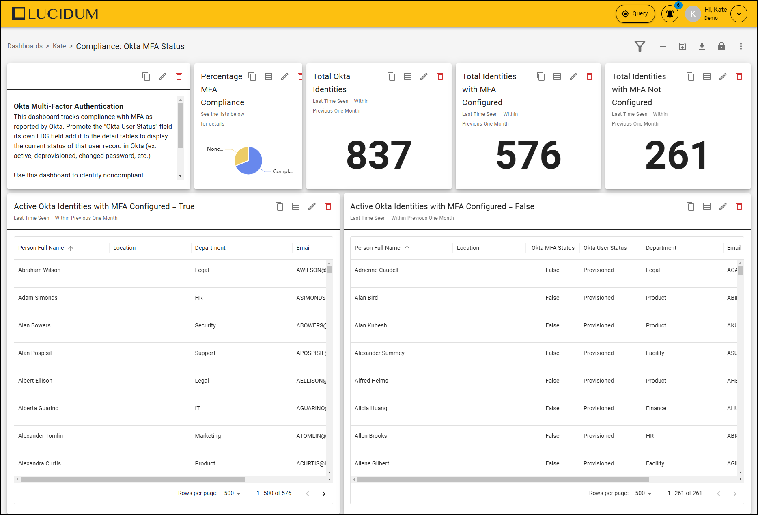Click the K user avatar
Image resolution: width=758 pixels, height=515 pixels.
(693, 14)
